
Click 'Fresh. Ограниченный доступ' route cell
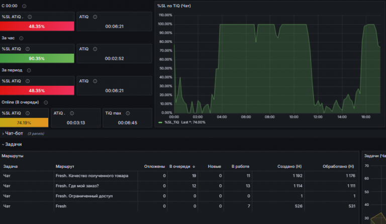click(84, 196)
